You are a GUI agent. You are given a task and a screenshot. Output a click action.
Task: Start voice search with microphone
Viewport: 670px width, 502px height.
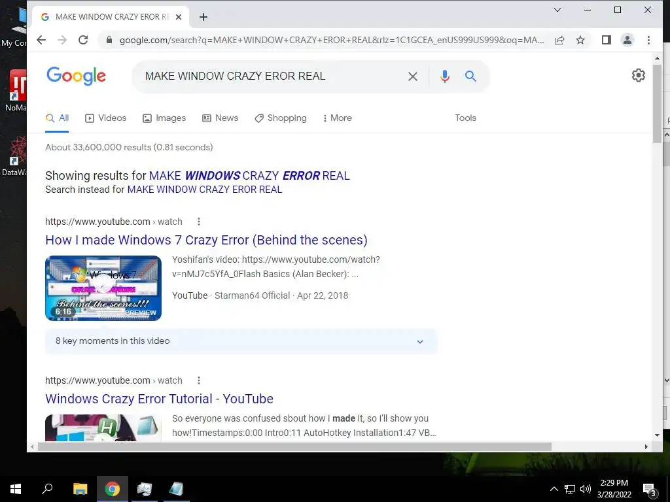pyautogui.click(x=445, y=76)
